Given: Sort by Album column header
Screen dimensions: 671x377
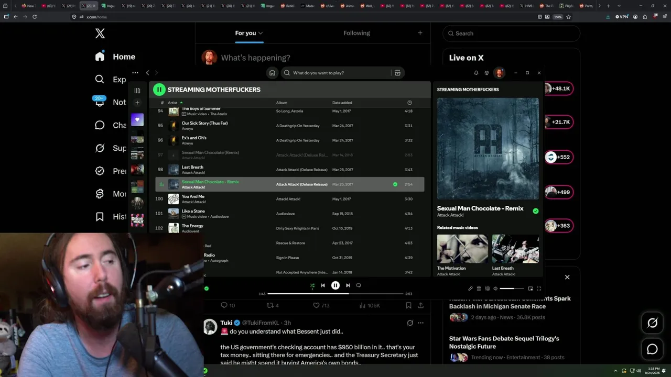Looking at the screenshot, I should coord(282,103).
